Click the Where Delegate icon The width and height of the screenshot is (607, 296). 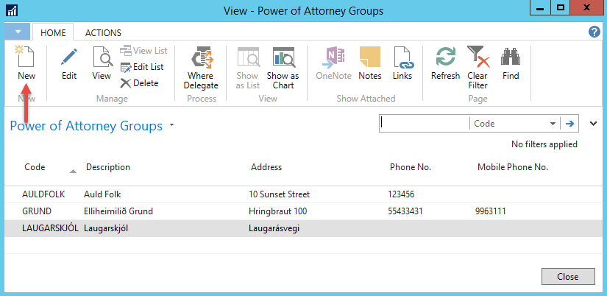tap(200, 57)
